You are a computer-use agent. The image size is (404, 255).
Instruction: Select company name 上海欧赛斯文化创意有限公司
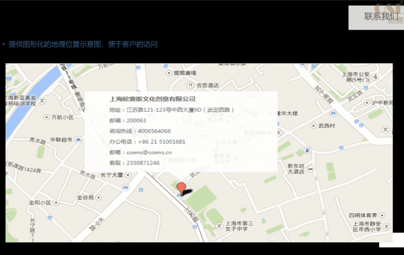(x=152, y=99)
